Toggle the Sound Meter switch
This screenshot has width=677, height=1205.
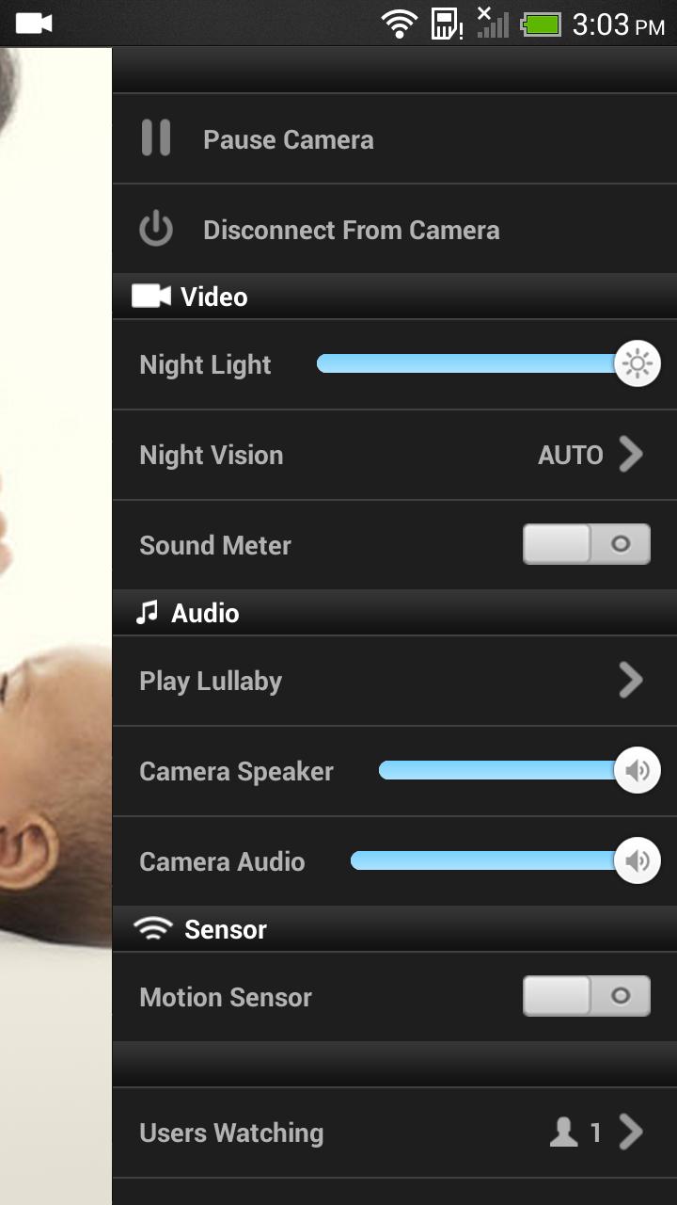point(586,545)
